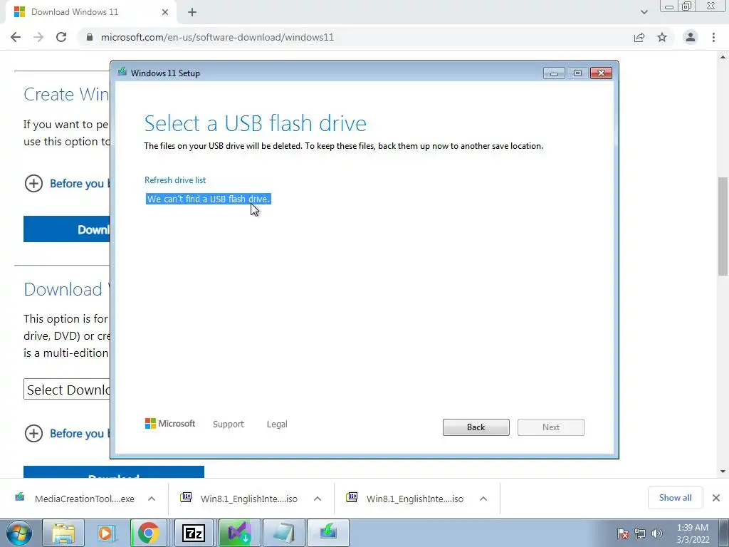Close the Windows 11 Setup window

pos(601,73)
